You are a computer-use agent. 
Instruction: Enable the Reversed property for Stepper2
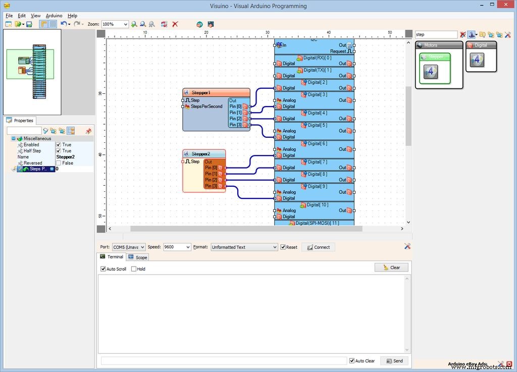(60, 163)
